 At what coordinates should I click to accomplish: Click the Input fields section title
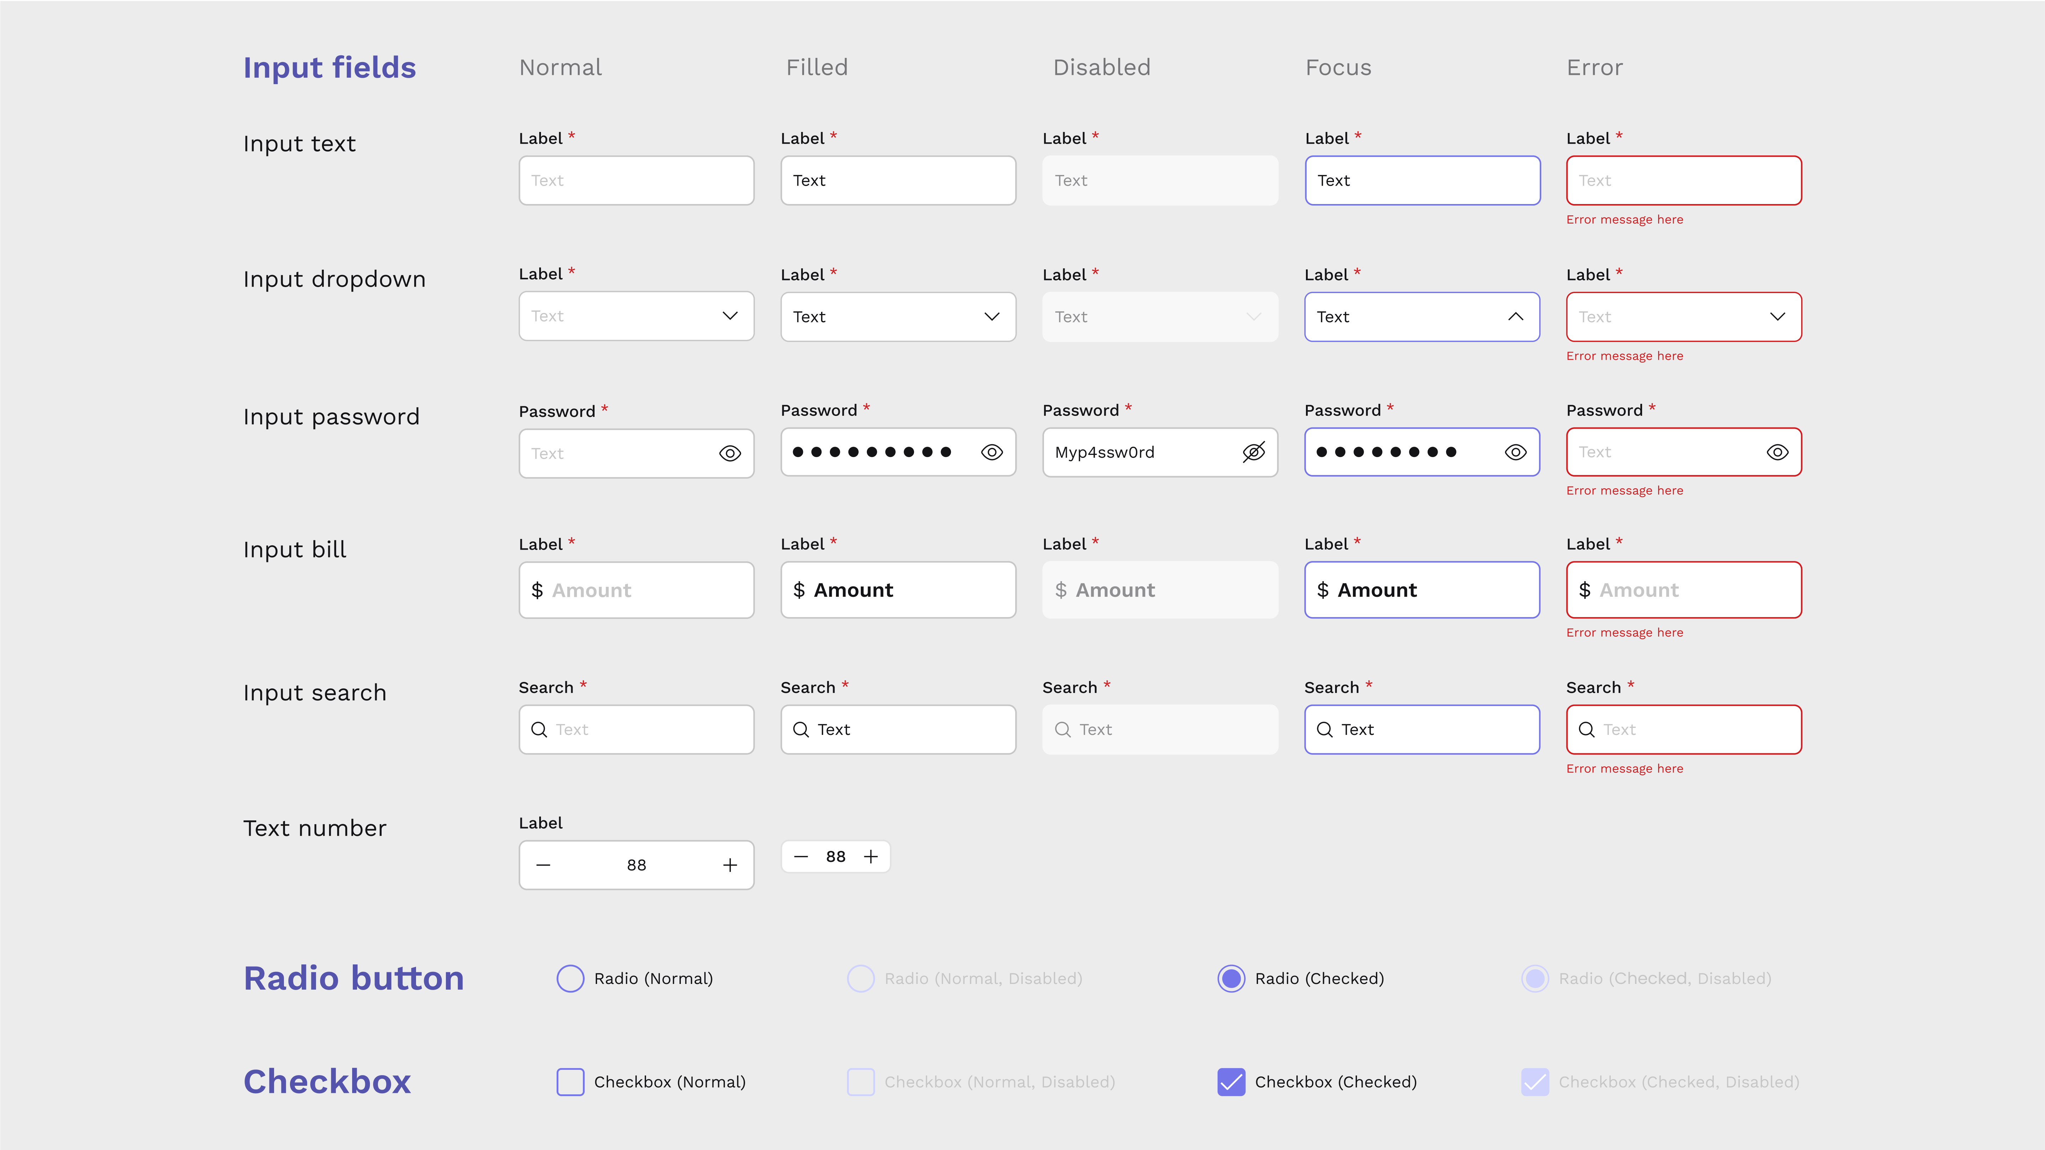tap(329, 67)
